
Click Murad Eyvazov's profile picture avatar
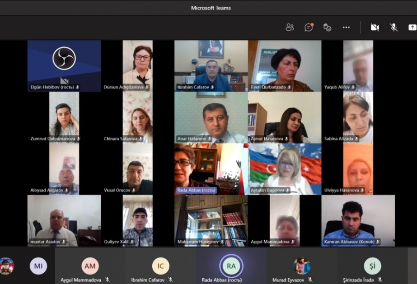point(302,266)
